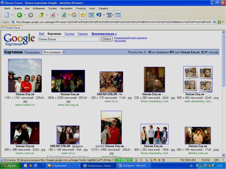The width and height of the screenshot is (226, 169).
Task: Open the Back history dropdown arrow
Action: click(25, 15)
